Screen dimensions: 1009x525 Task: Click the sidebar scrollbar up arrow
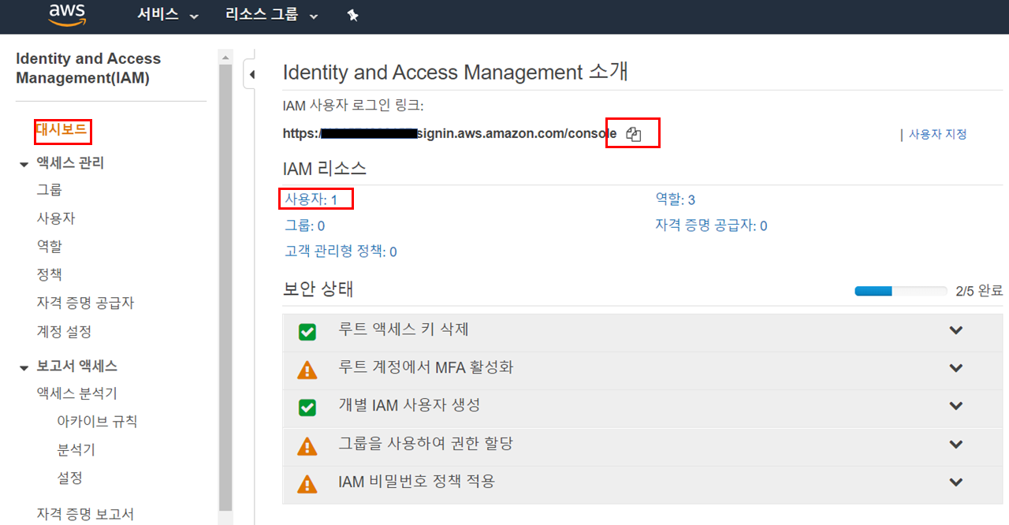(x=225, y=57)
